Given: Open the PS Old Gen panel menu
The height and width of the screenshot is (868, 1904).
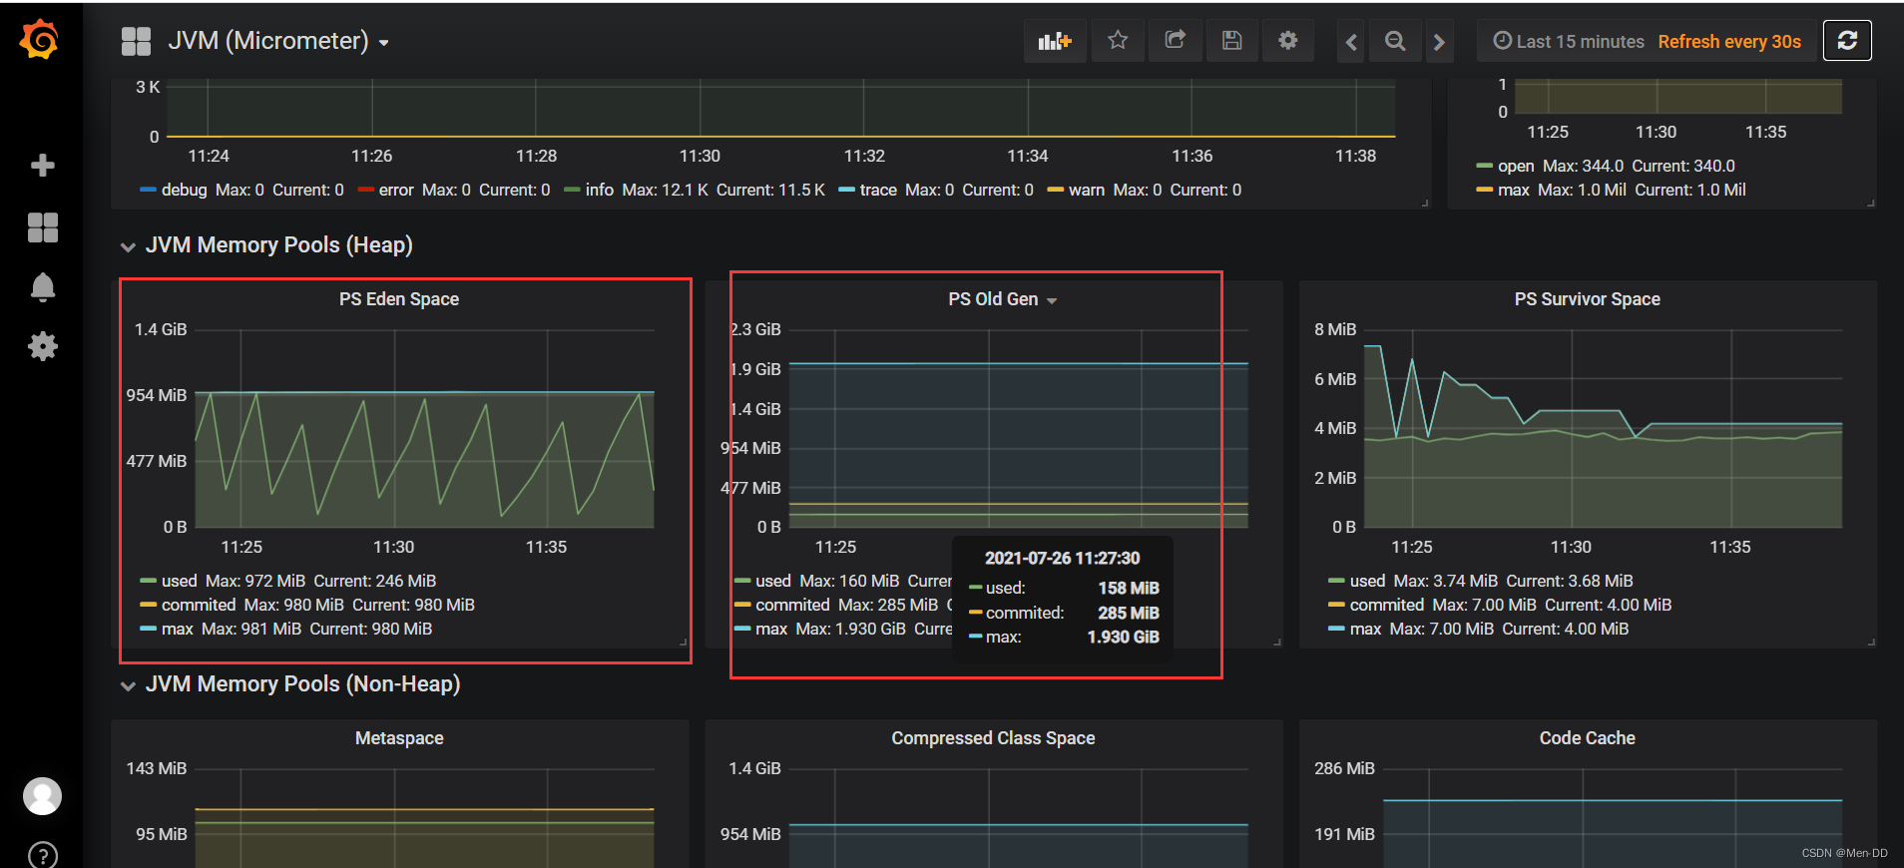Looking at the screenshot, I should coord(1002,299).
